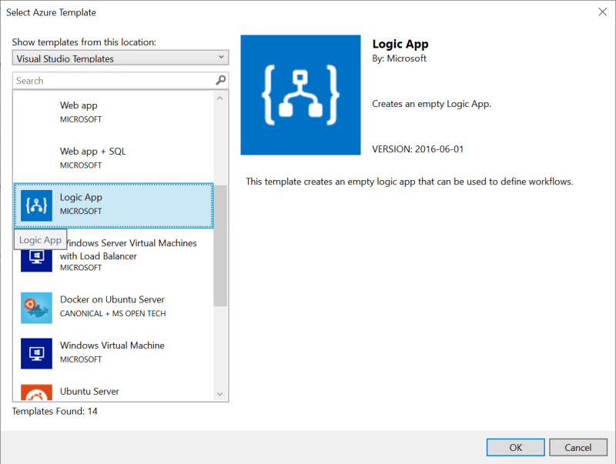Click the template list scroll up arrow
This screenshot has width=616, height=464.
pos(220,98)
